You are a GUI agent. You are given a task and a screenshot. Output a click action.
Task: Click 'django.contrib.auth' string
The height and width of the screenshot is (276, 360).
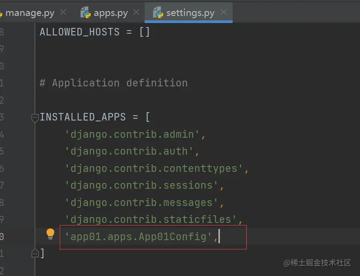129,152
